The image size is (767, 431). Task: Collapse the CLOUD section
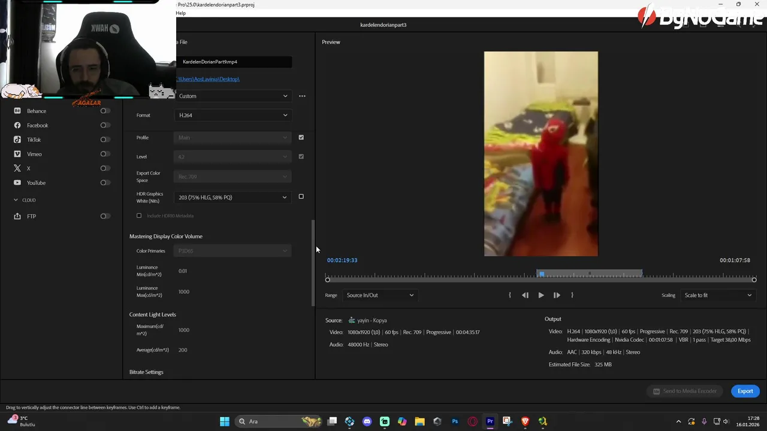[16, 200]
